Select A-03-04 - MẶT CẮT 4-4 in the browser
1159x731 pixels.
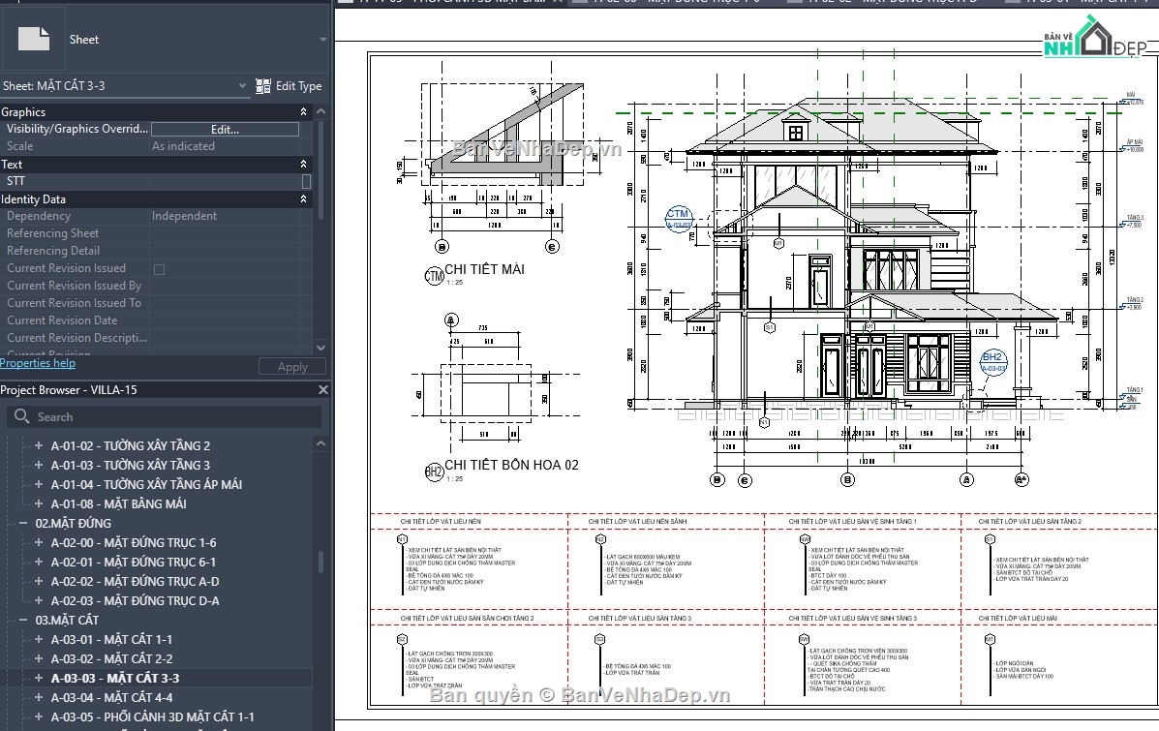(x=116, y=697)
